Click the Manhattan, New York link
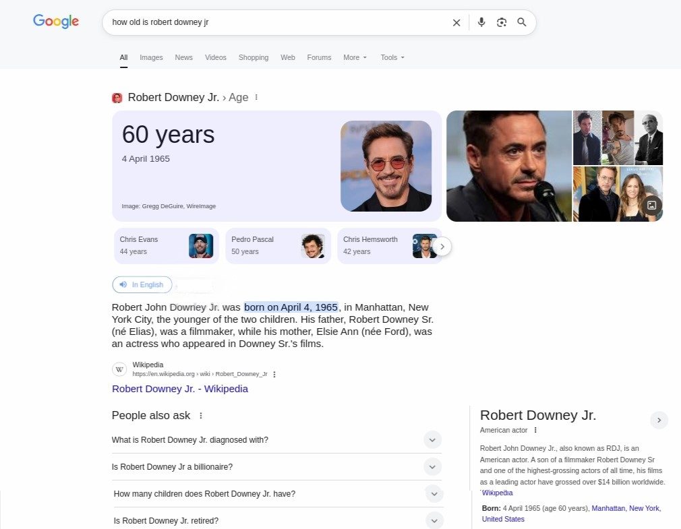Image resolution: width=681 pixels, height=529 pixels. point(608,507)
